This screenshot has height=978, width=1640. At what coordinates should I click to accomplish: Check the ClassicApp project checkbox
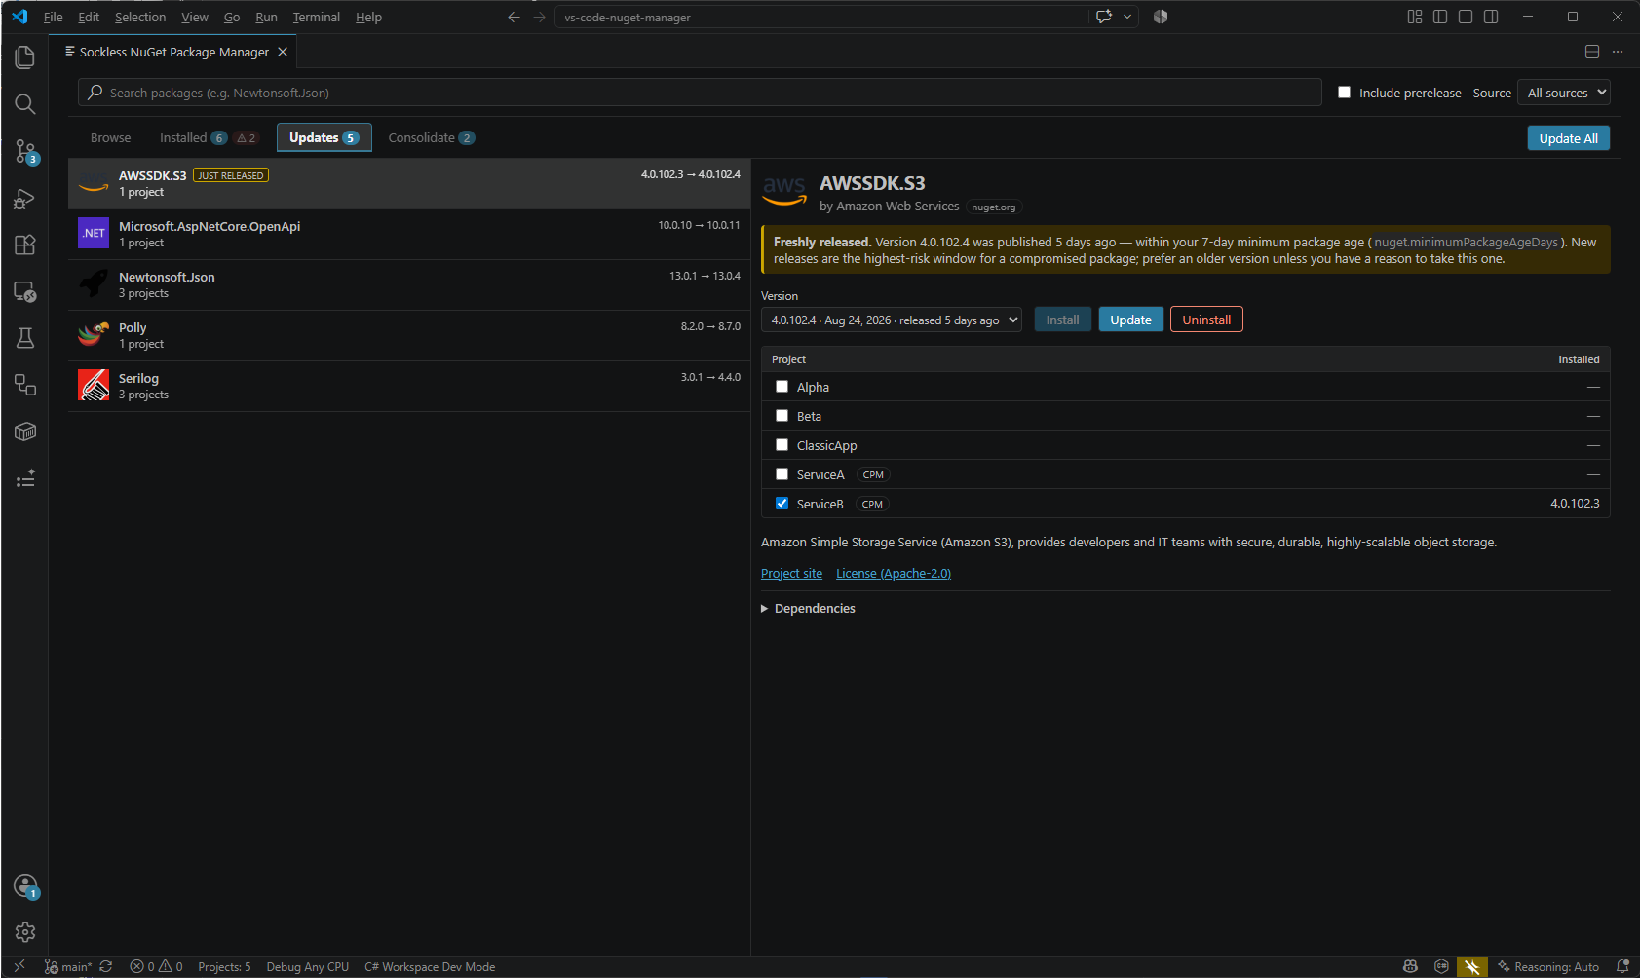click(x=782, y=445)
